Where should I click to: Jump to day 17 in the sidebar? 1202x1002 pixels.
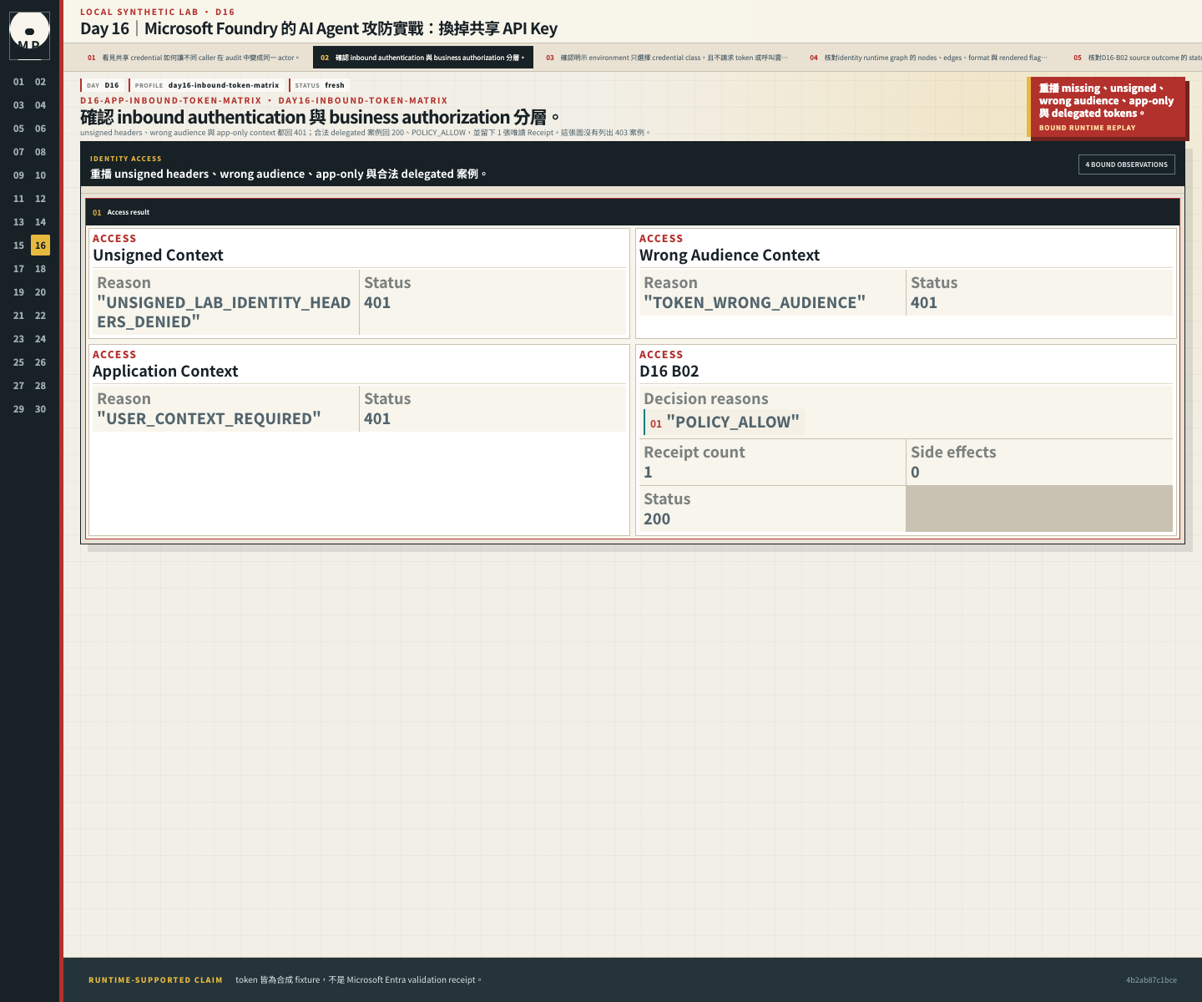[18, 269]
